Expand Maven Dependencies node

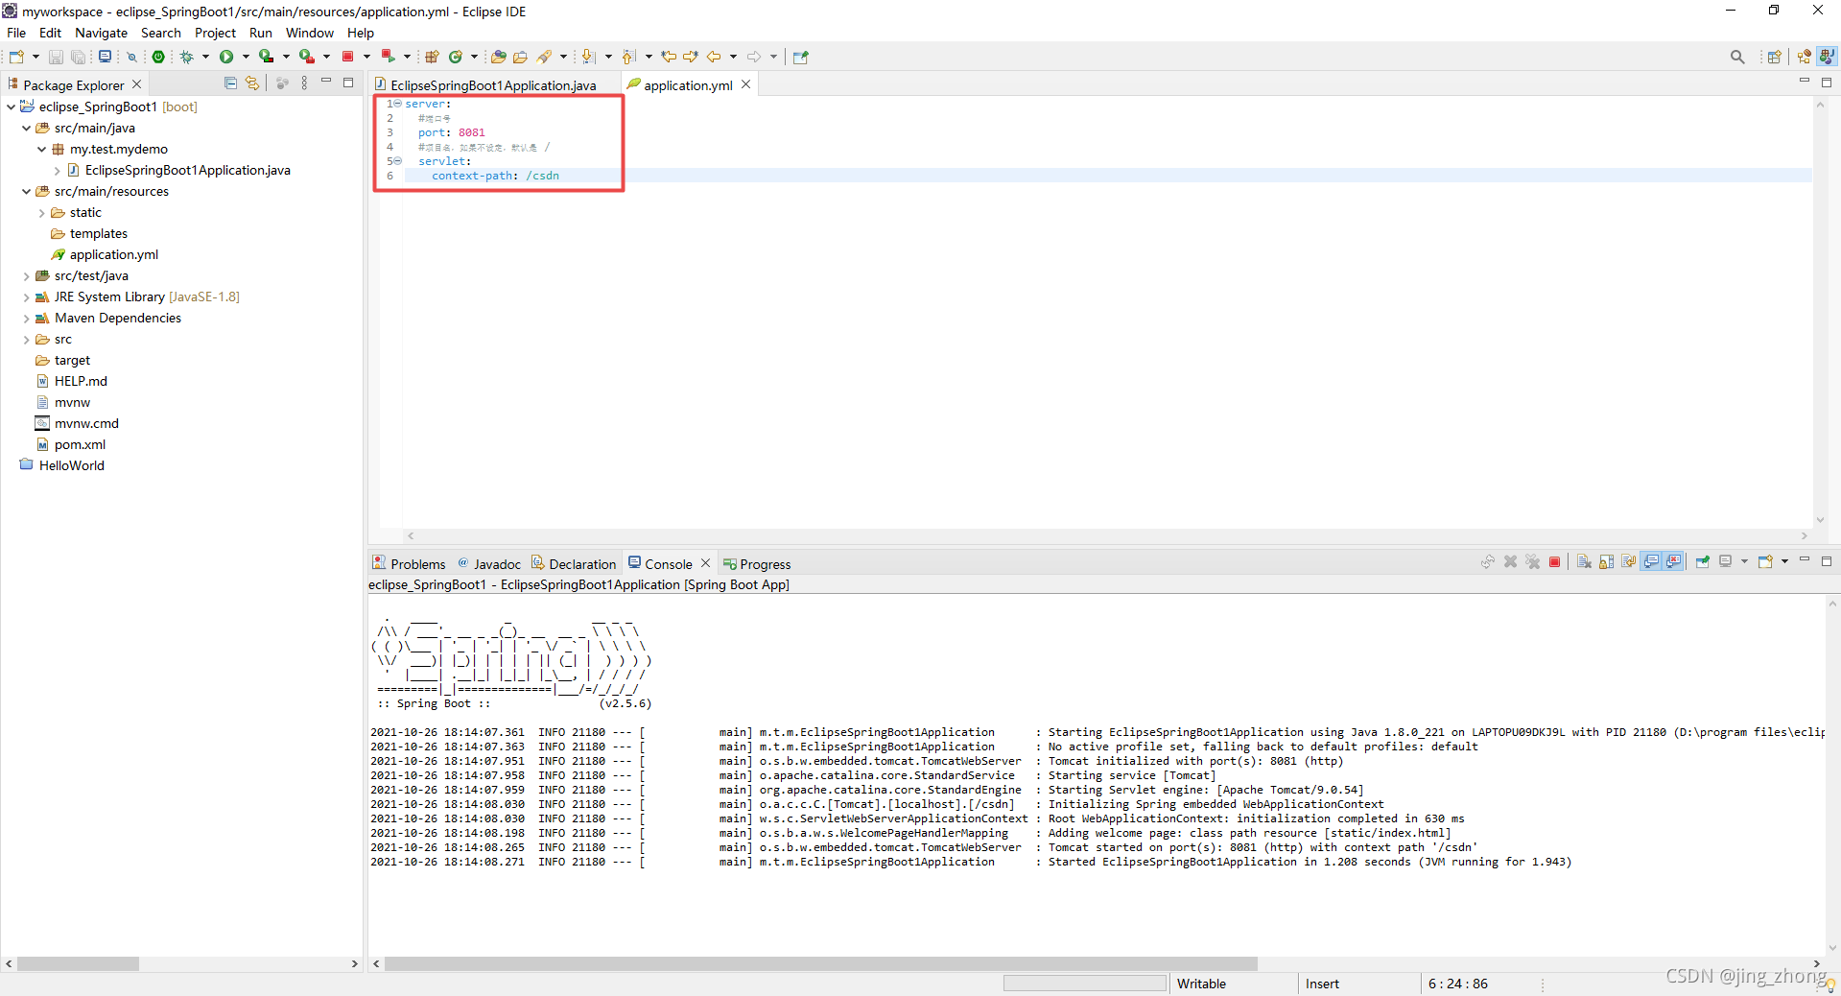26,319
